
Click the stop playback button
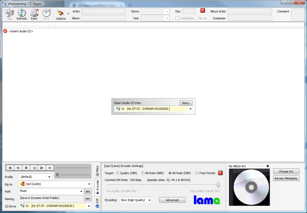pos(26,168)
